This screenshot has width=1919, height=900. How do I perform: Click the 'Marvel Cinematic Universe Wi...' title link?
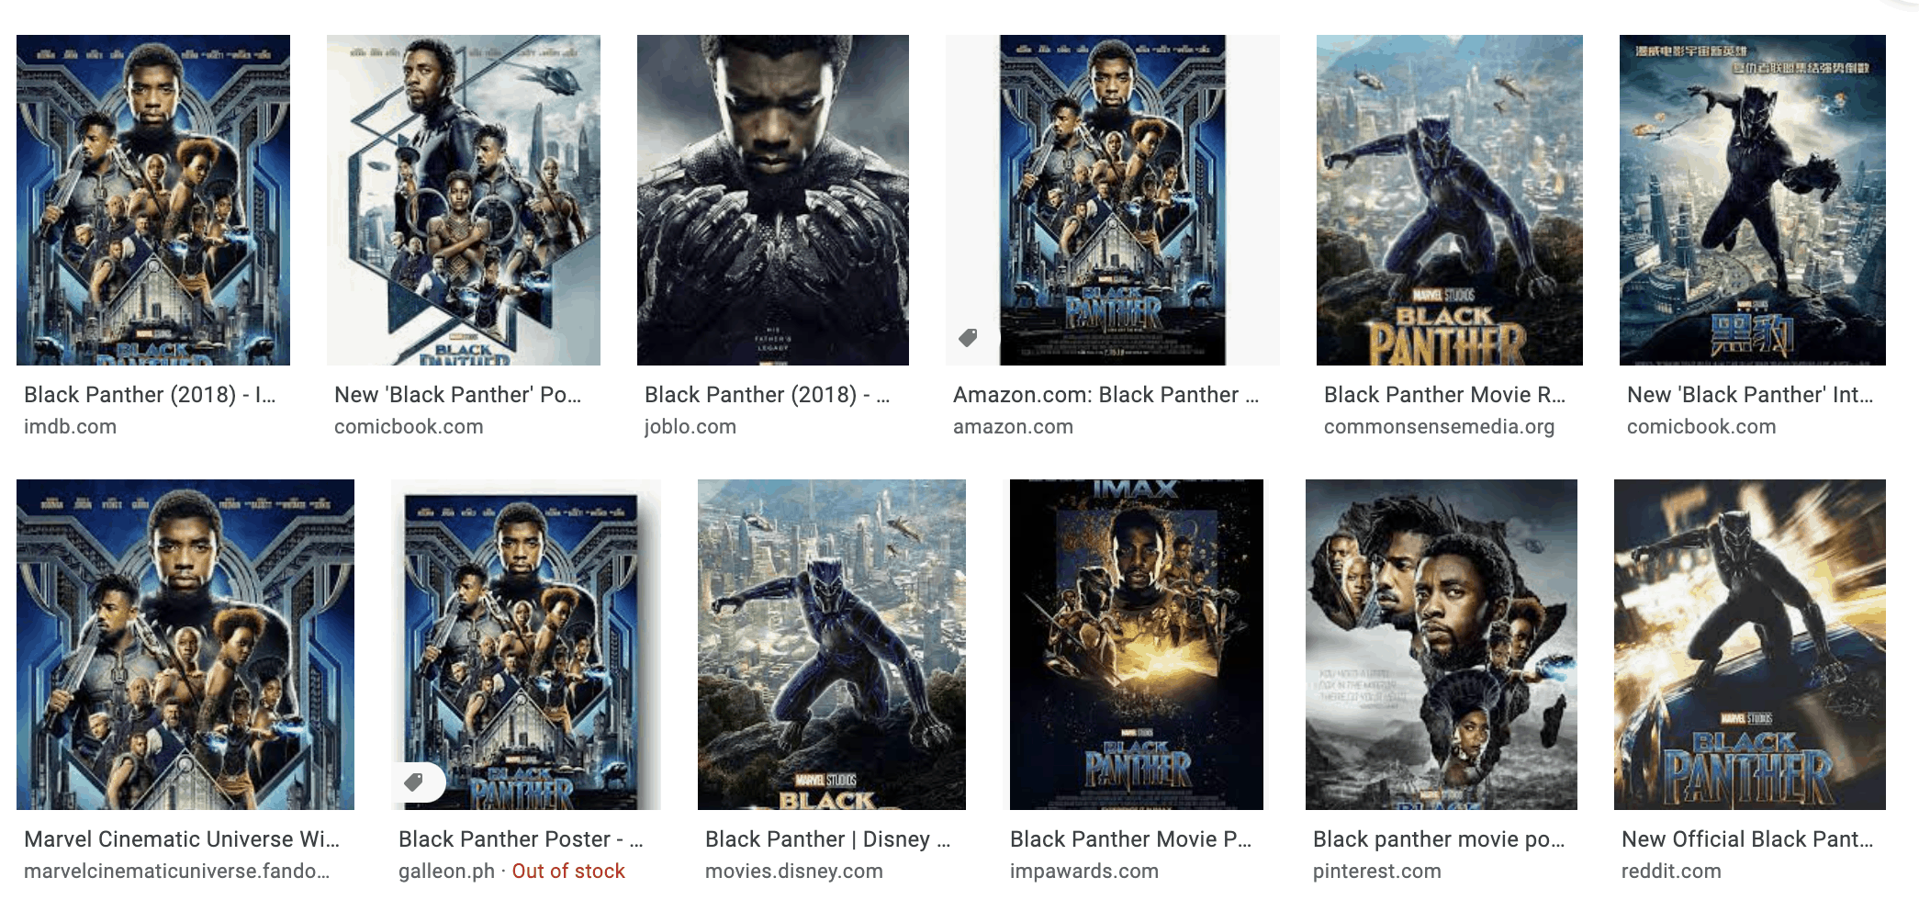click(182, 839)
